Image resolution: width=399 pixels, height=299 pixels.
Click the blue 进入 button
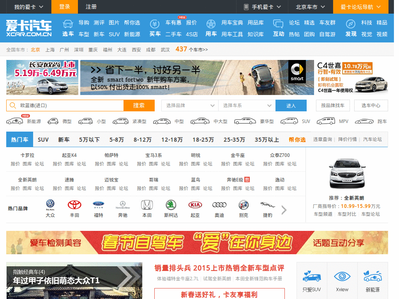tap(291, 106)
